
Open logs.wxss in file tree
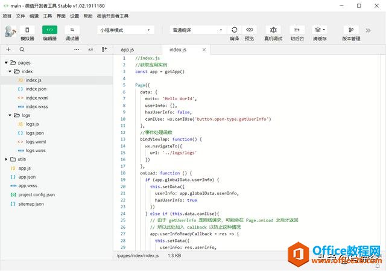click(57, 150)
